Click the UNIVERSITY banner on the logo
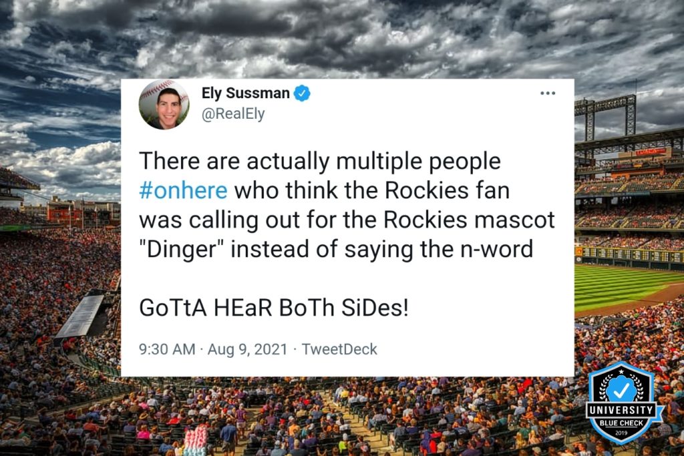 click(x=621, y=410)
